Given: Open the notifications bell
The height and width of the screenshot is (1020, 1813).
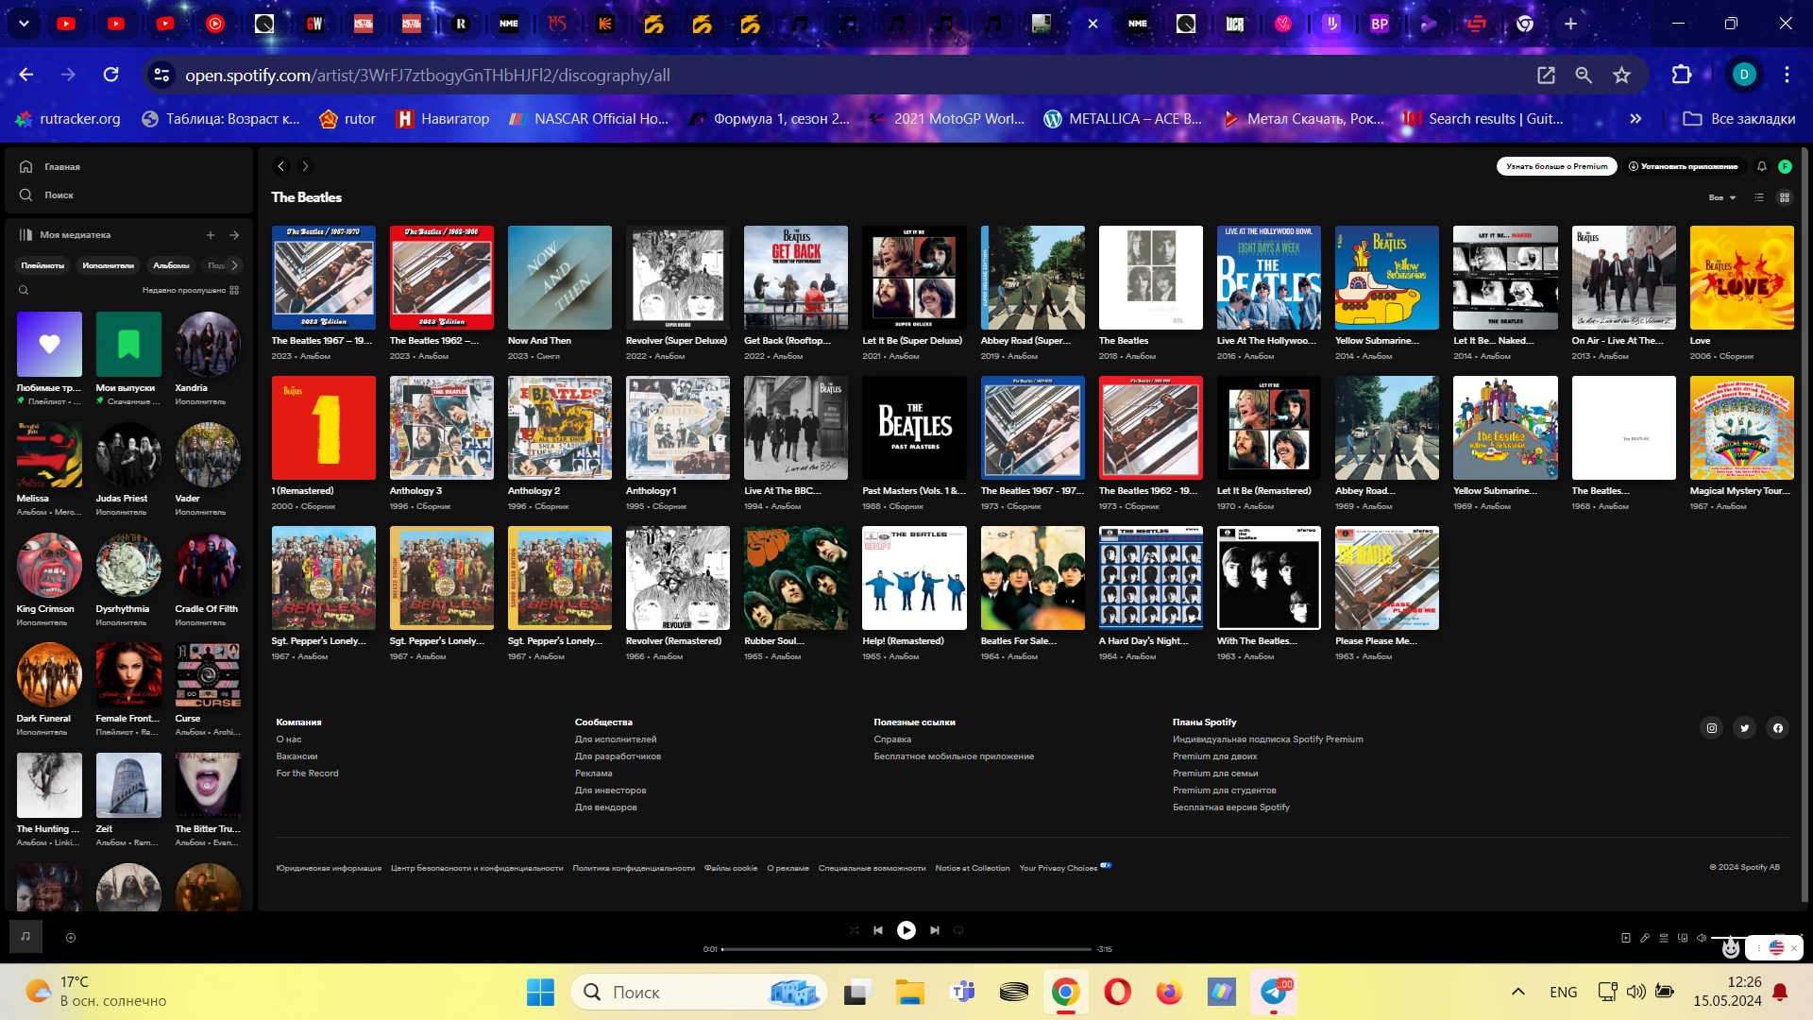Looking at the screenshot, I should pos(1761,166).
